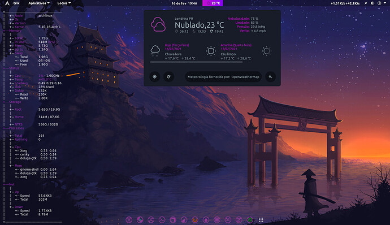Viewport: 390px width, 225px height.
Task: Click the light rain cloud forecast icon
Action: pos(155,51)
